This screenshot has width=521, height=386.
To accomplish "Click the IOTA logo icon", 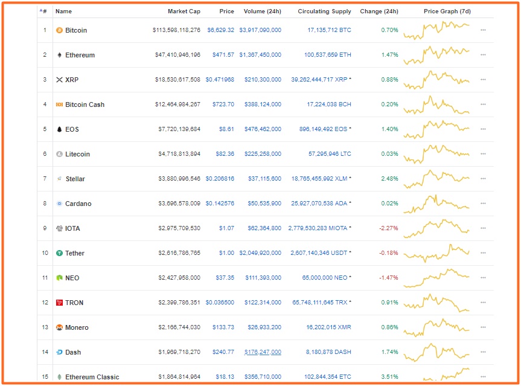I will tap(59, 228).
